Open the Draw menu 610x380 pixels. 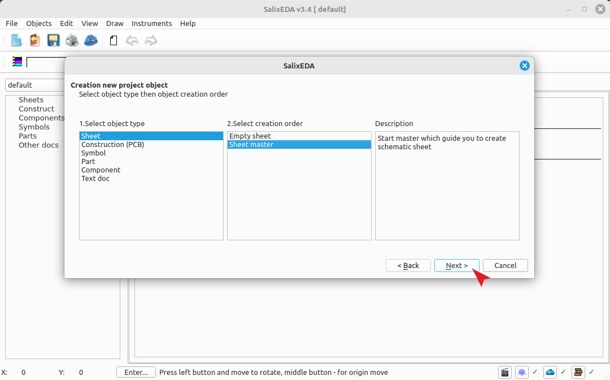pyautogui.click(x=115, y=23)
